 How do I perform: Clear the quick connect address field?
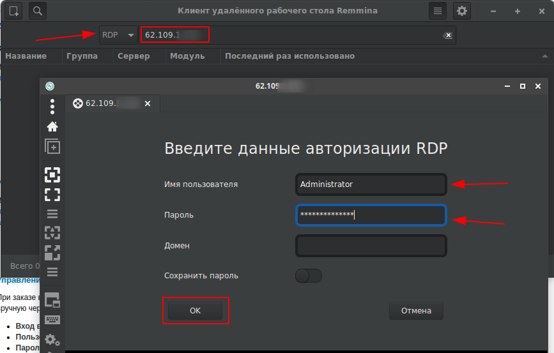448,35
